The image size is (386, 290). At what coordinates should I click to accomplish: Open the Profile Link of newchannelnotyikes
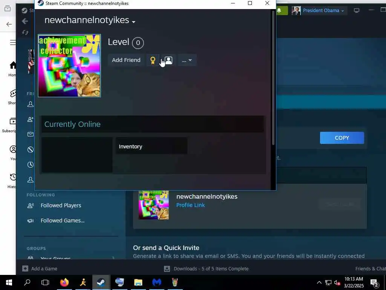click(190, 205)
